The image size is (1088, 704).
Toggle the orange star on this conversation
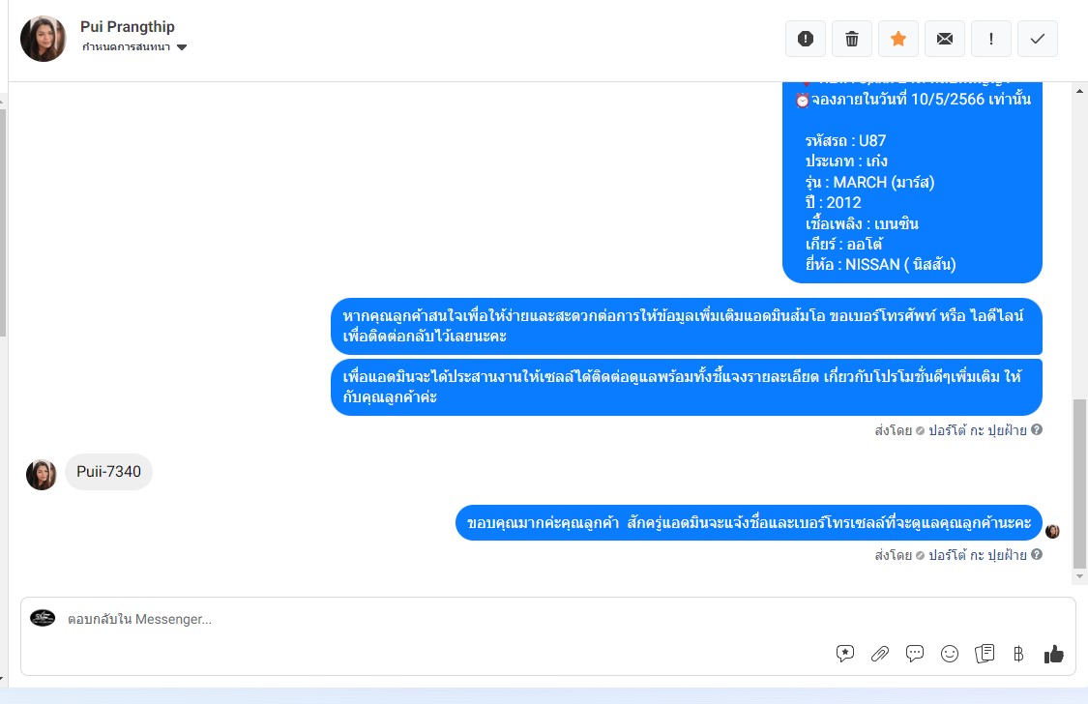tap(897, 39)
